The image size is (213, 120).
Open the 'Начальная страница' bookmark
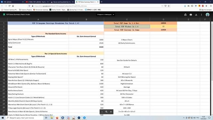(x=41, y=10)
